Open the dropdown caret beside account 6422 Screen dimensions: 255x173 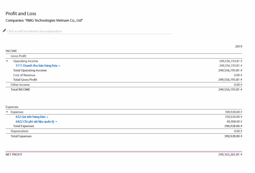tap(56, 122)
